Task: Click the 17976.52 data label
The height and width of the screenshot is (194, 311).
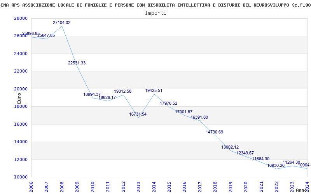Action: coord(169,103)
